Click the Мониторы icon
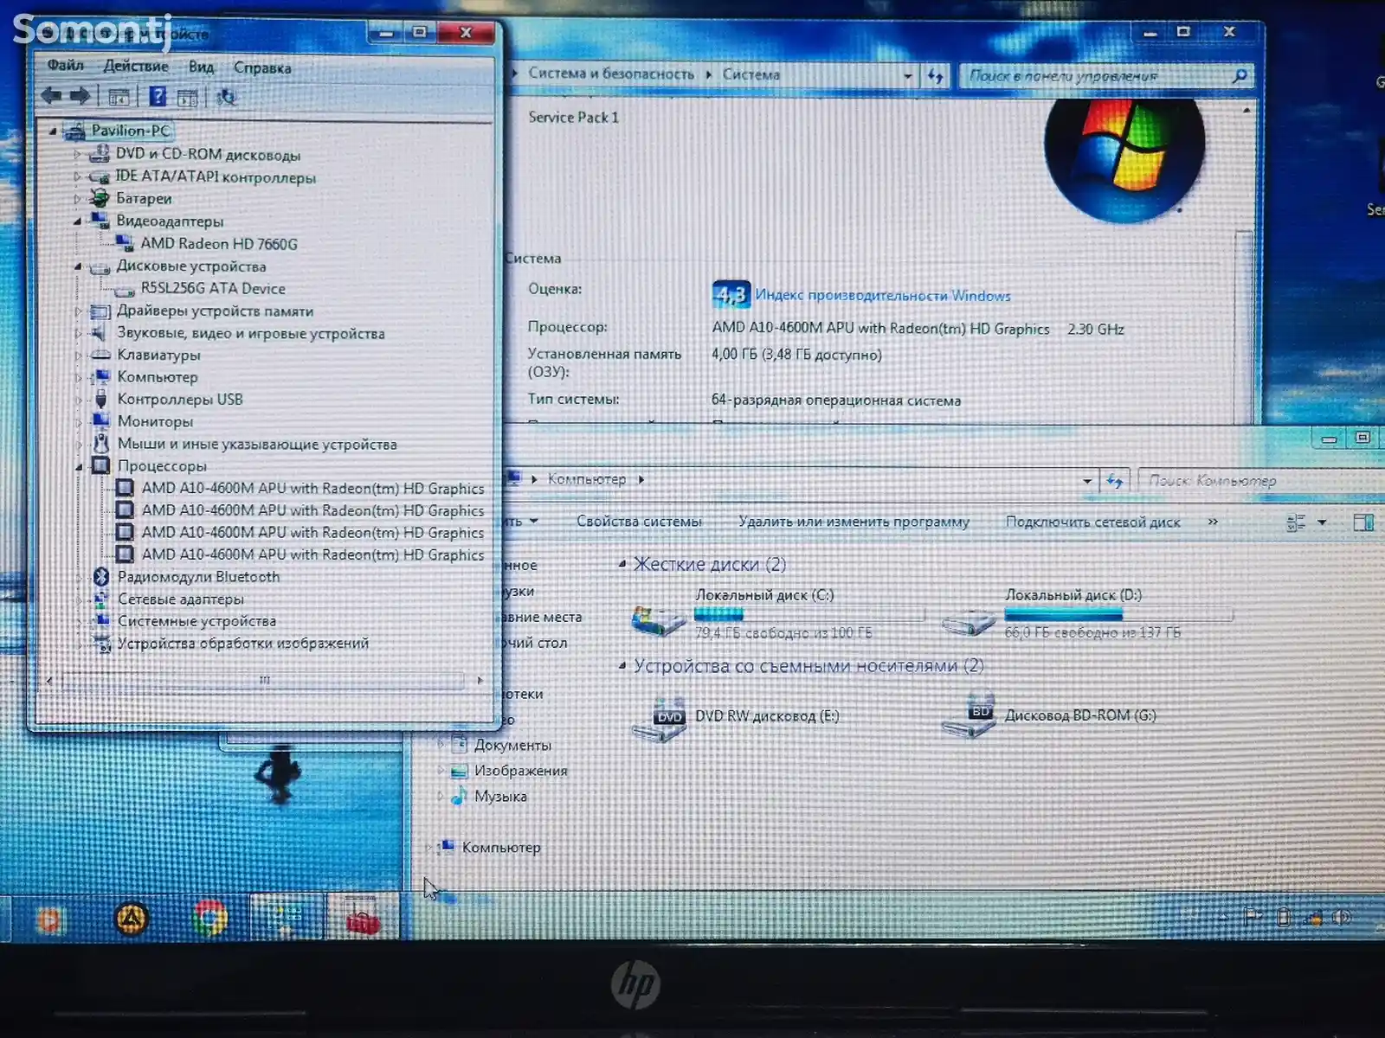The image size is (1385, 1038). (101, 421)
